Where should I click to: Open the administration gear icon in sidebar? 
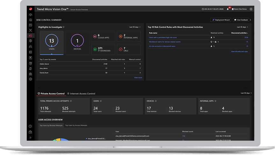coord(31,79)
